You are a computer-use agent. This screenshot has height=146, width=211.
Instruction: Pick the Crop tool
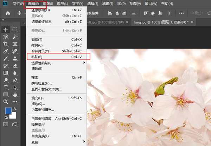click(x=6, y=44)
